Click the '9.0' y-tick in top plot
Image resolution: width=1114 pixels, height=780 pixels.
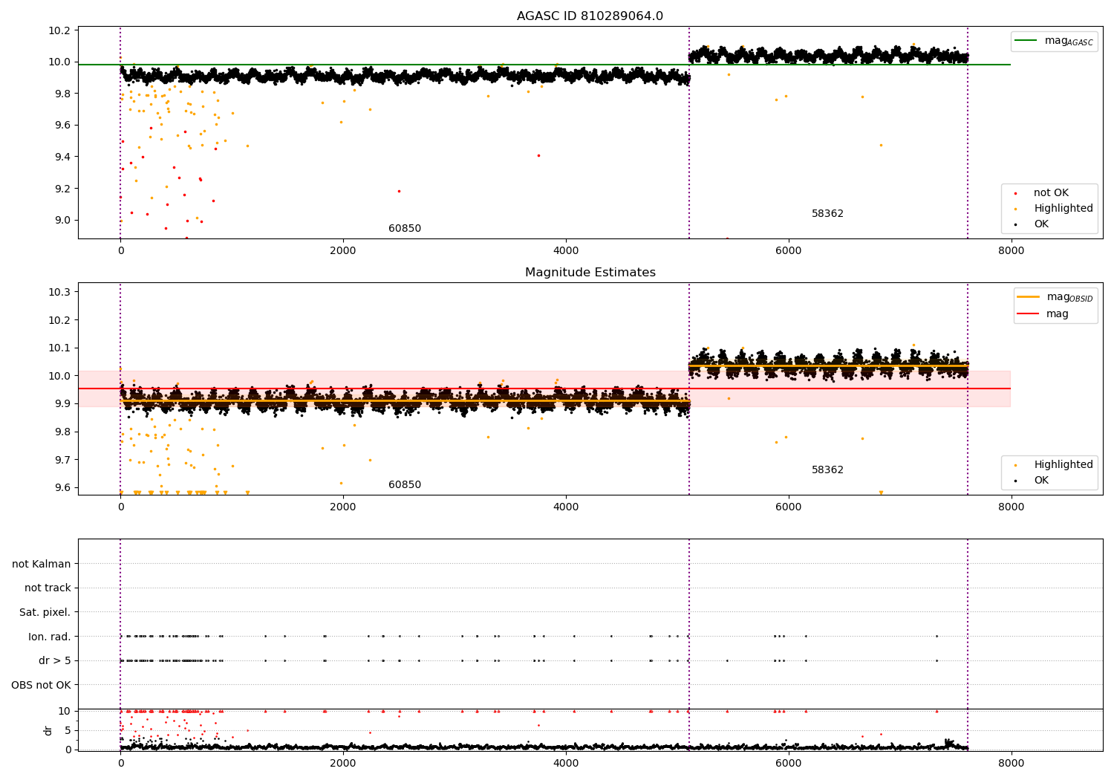(x=63, y=220)
